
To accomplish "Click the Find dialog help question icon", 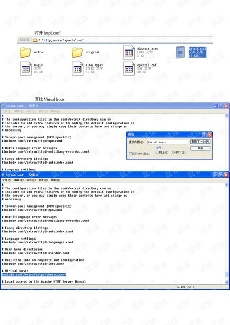I will [204, 135].
